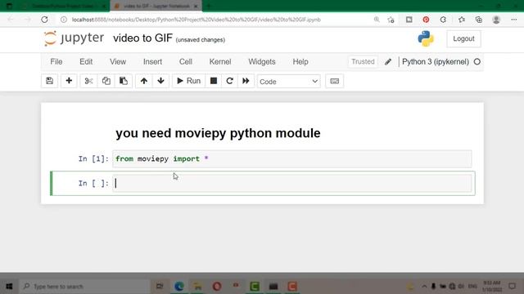Open a new browser tab with plus
The height and width of the screenshot is (294, 524).
click(209, 6)
